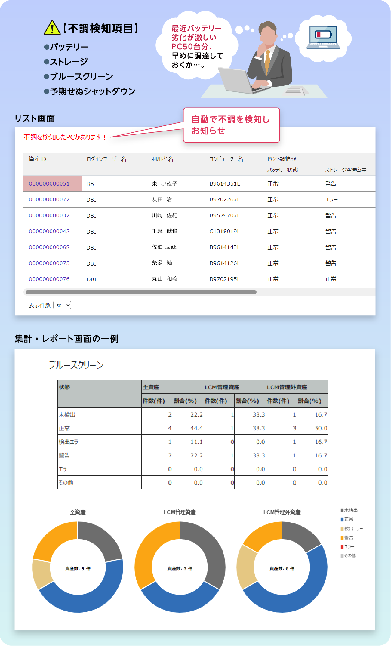The width and height of the screenshot is (391, 646).
Task: Click the red 不調を検知したPCがあります！ notice
Action: pos(65,137)
